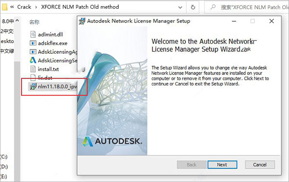The width and height of the screenshot is (289, 182).
Task: Select the adlmint.dll file icon
Action: [33, 35]
